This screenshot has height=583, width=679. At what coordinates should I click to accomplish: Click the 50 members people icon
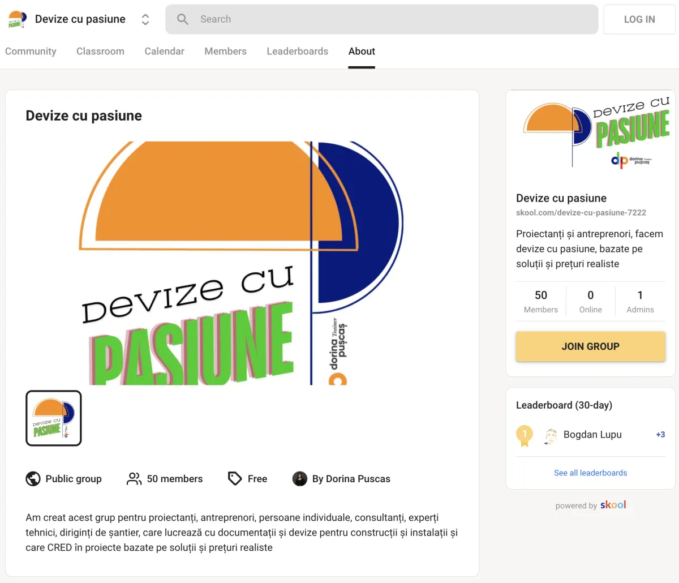tap(134, 479)
